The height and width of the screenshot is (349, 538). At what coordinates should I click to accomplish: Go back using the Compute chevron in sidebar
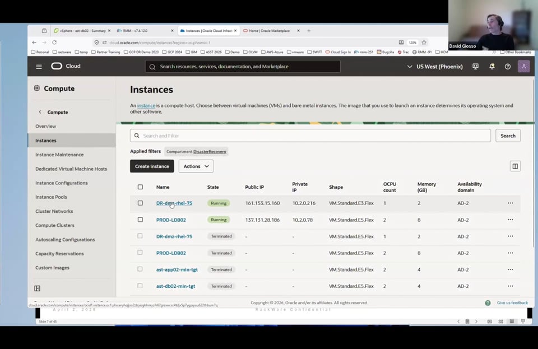[40, 112]
